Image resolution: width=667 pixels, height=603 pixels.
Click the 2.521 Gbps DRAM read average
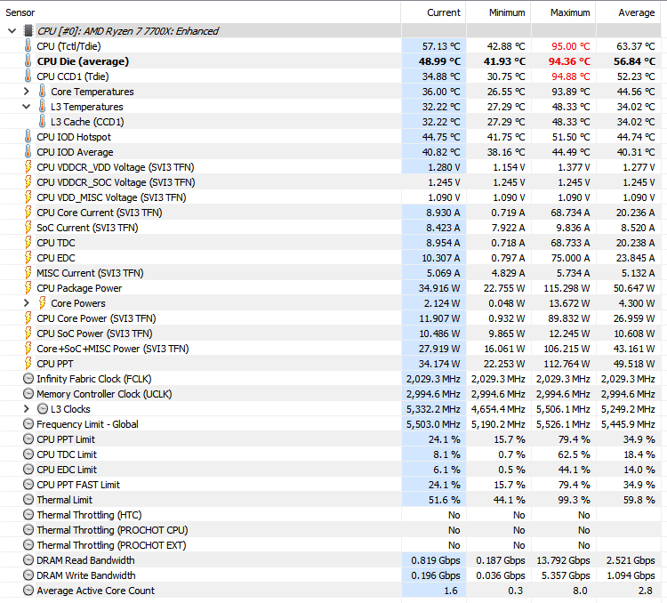pyautogui.click(x=631, y=560)
